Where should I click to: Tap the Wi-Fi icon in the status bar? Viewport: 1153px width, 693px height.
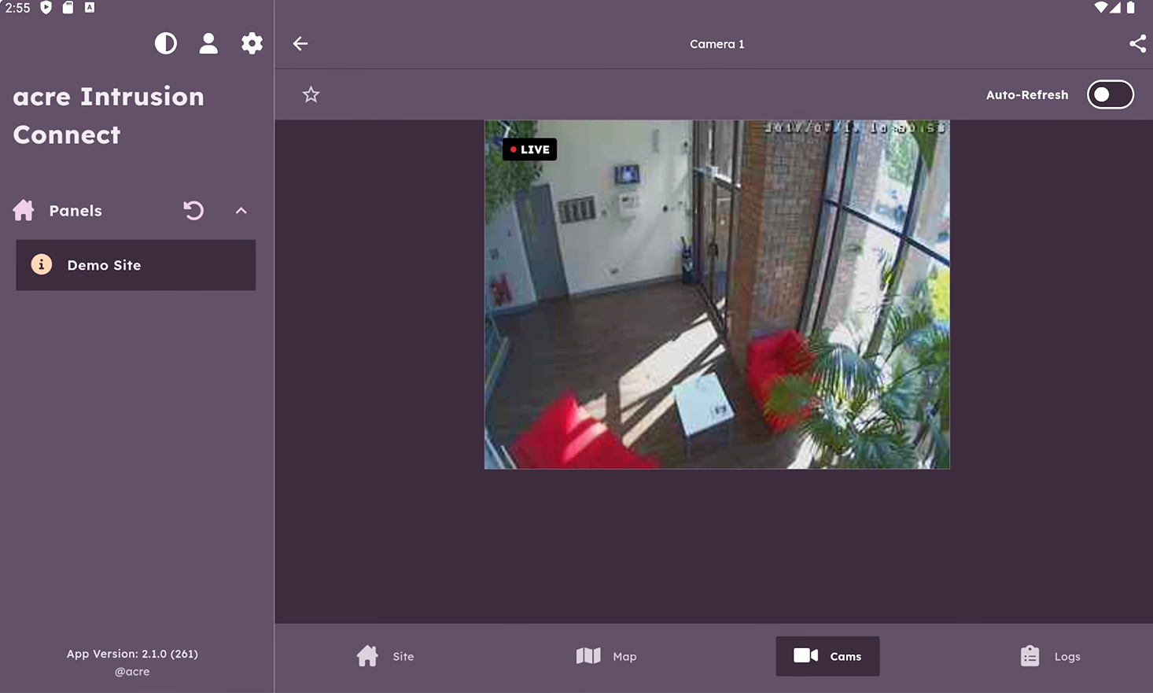pos(1100,8)
